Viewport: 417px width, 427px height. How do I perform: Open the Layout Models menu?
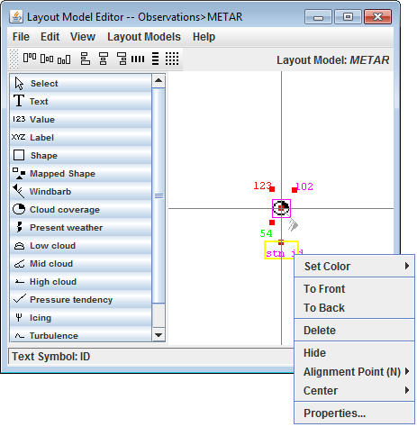click(144, 37)
